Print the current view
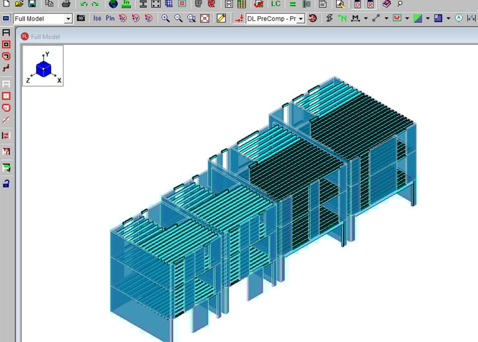The width and height of the screenshot is (478, 342). (66, 4)
